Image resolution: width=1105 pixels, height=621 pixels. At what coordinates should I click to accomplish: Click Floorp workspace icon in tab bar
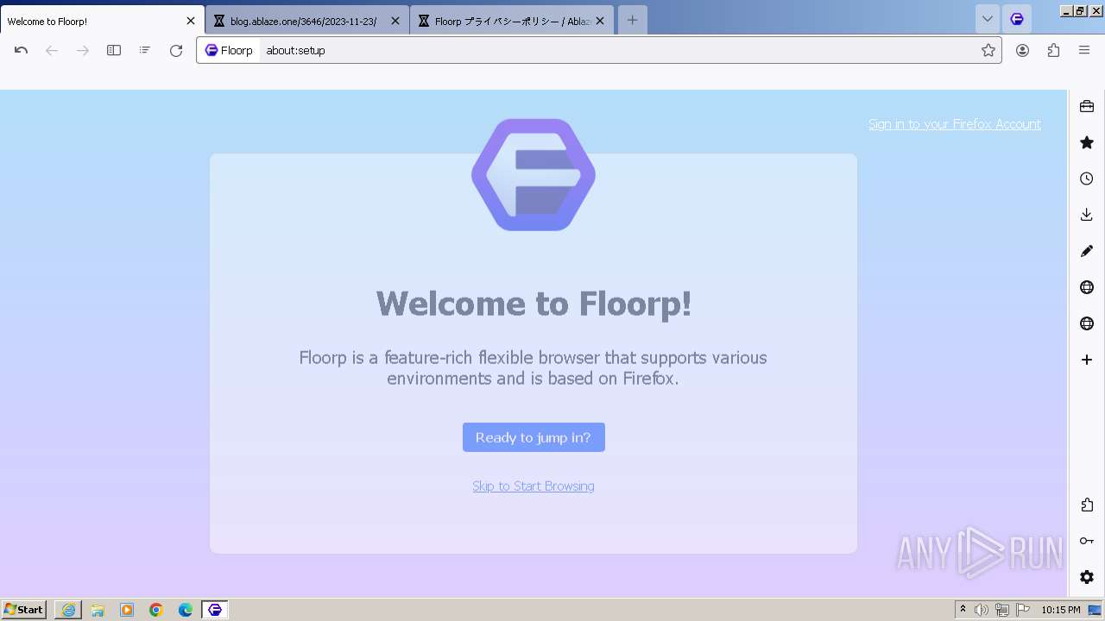tap(1017, 19)
